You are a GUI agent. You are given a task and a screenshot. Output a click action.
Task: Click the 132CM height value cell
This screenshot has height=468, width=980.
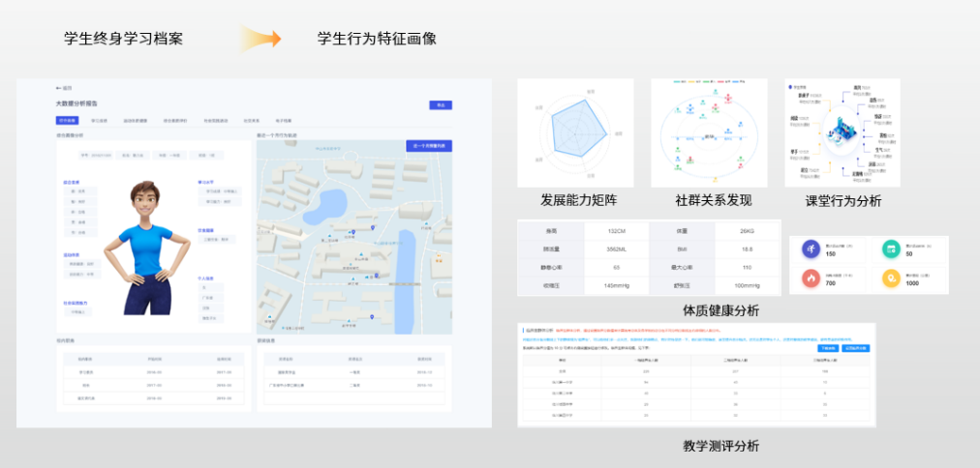pos(617,230)
